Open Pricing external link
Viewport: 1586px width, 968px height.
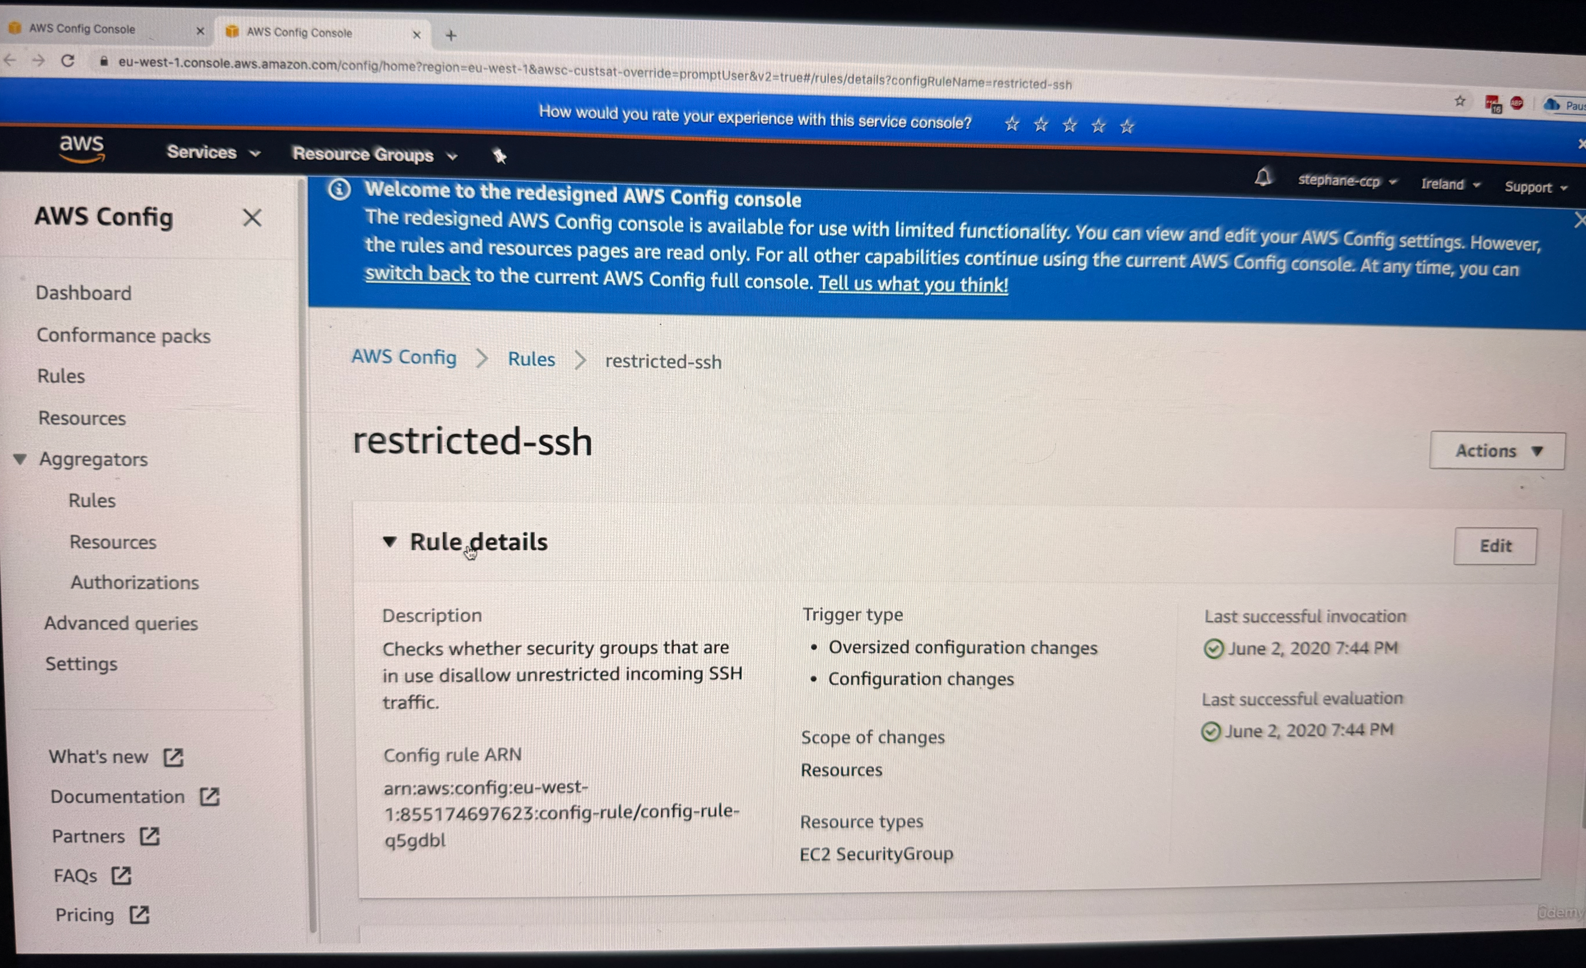pyautogui.click(x=102, y=915)
